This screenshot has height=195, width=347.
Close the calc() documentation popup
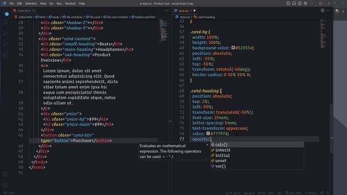point(207,145)
